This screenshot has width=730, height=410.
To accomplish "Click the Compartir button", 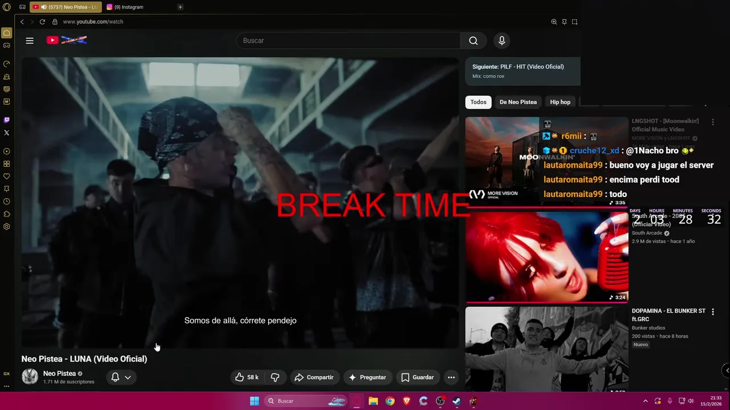I will (314, 377).
